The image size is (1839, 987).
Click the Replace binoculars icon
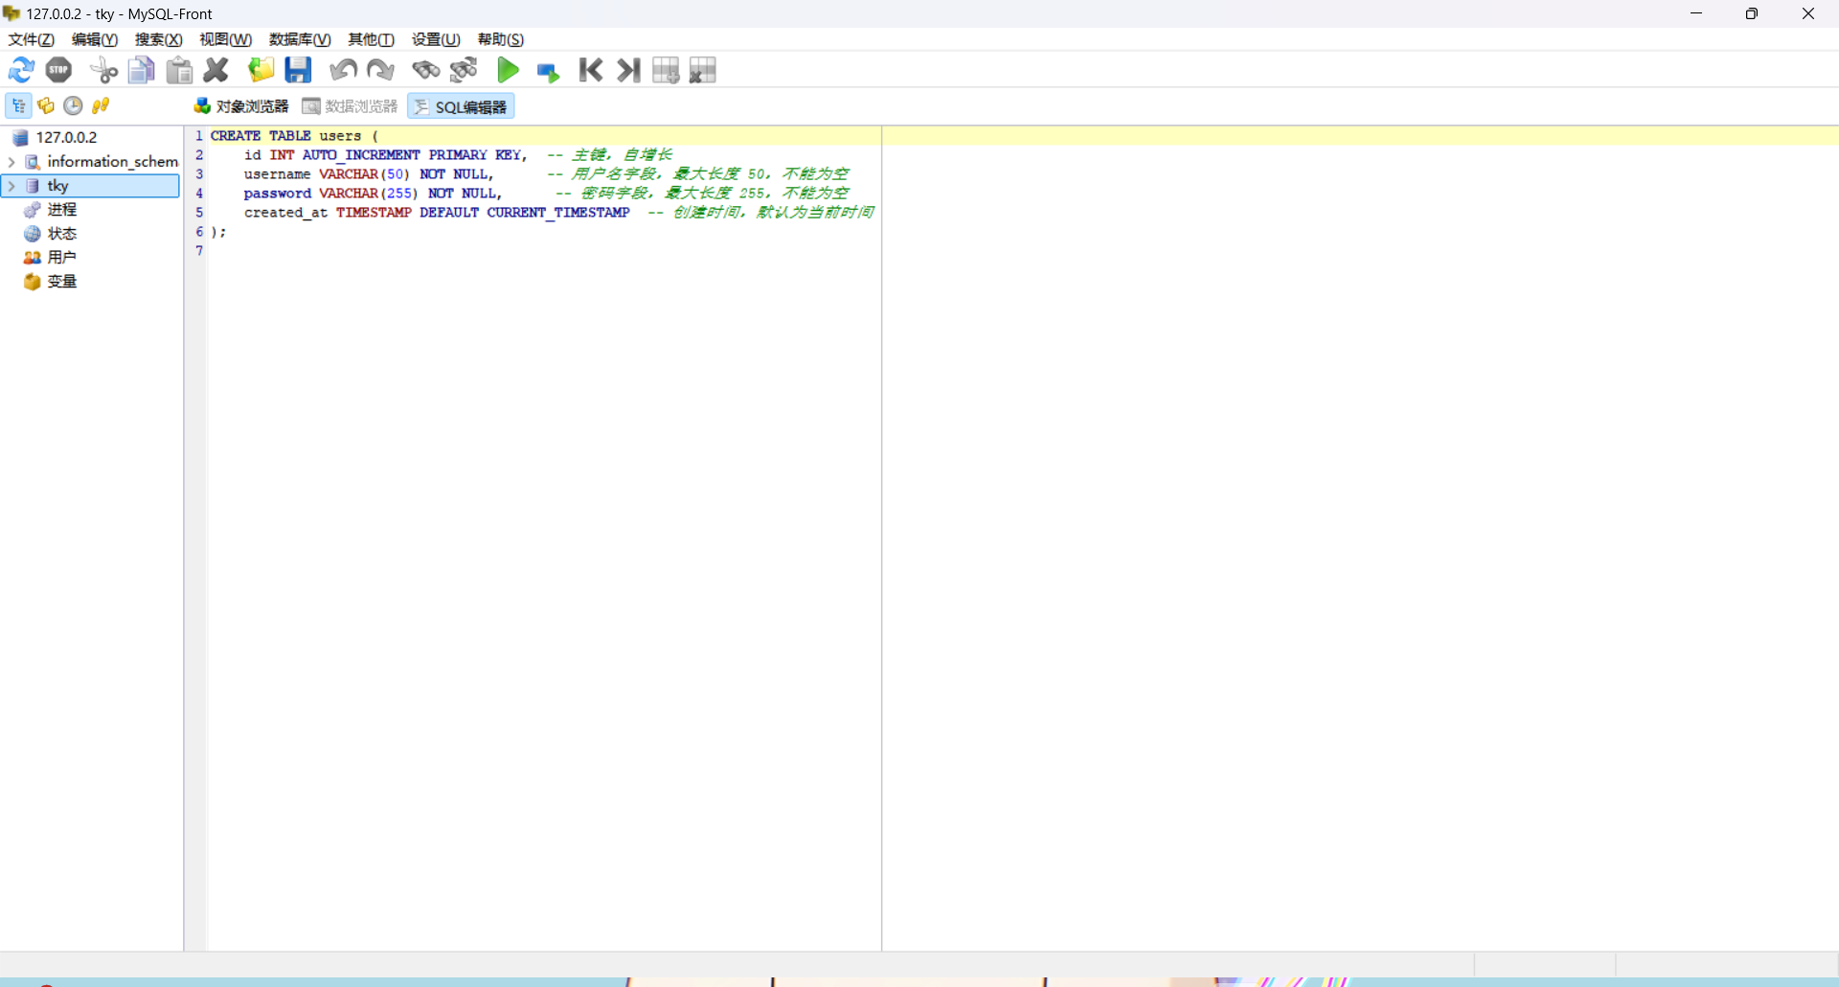[x=464, y=70]
